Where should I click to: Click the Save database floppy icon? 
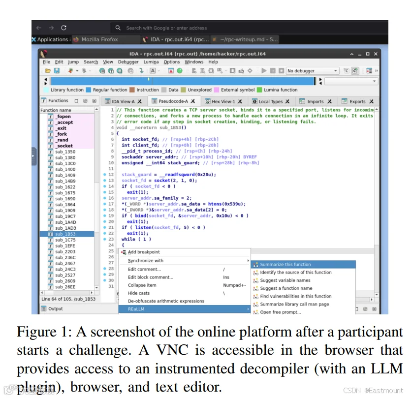pos(57,71)
